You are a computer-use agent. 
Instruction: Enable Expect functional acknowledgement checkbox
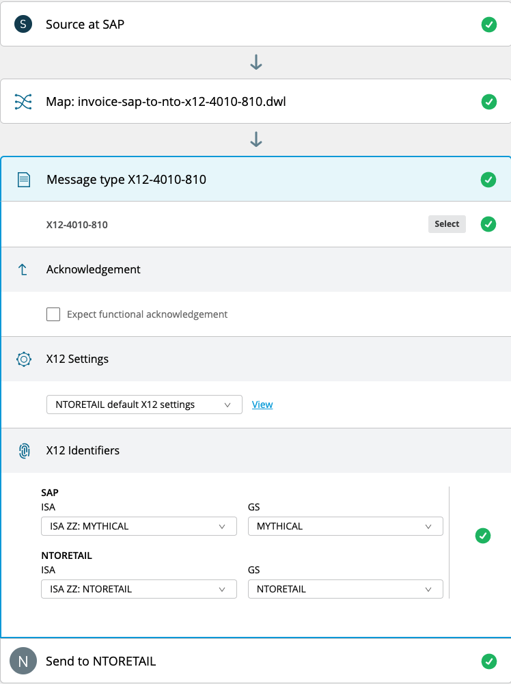coord(53,314)
